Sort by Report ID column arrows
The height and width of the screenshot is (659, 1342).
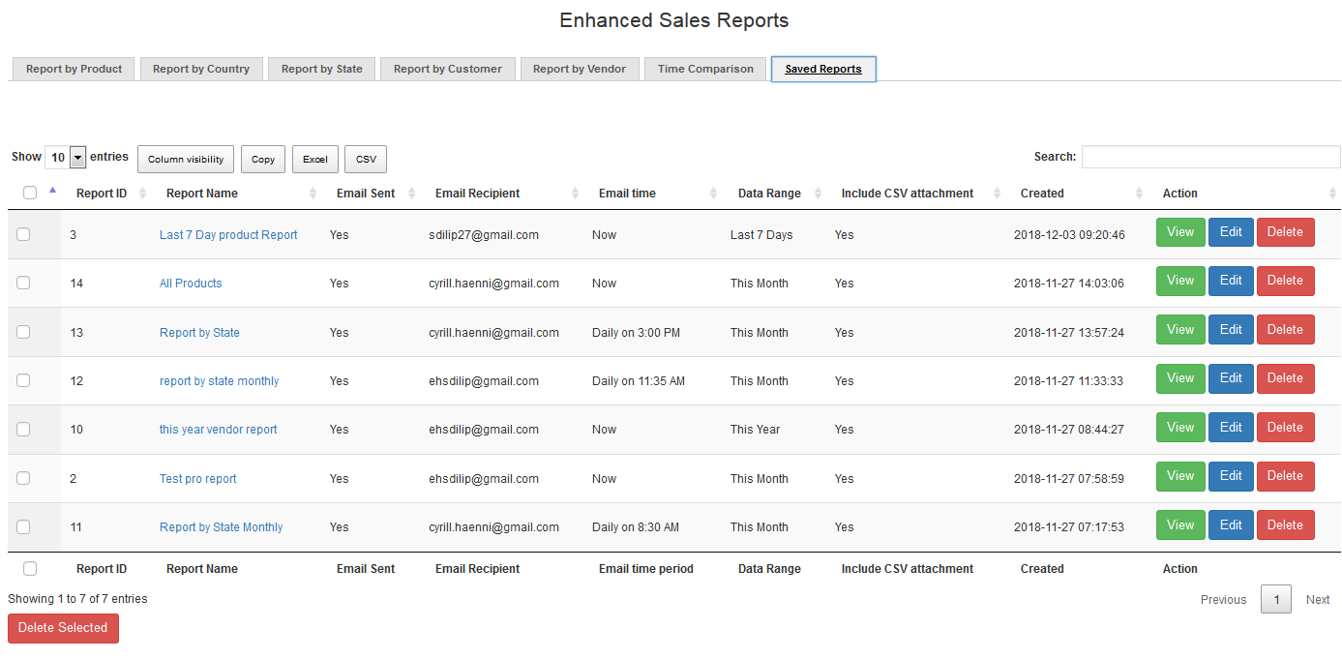pyautogui.click(x=143, y=194)
